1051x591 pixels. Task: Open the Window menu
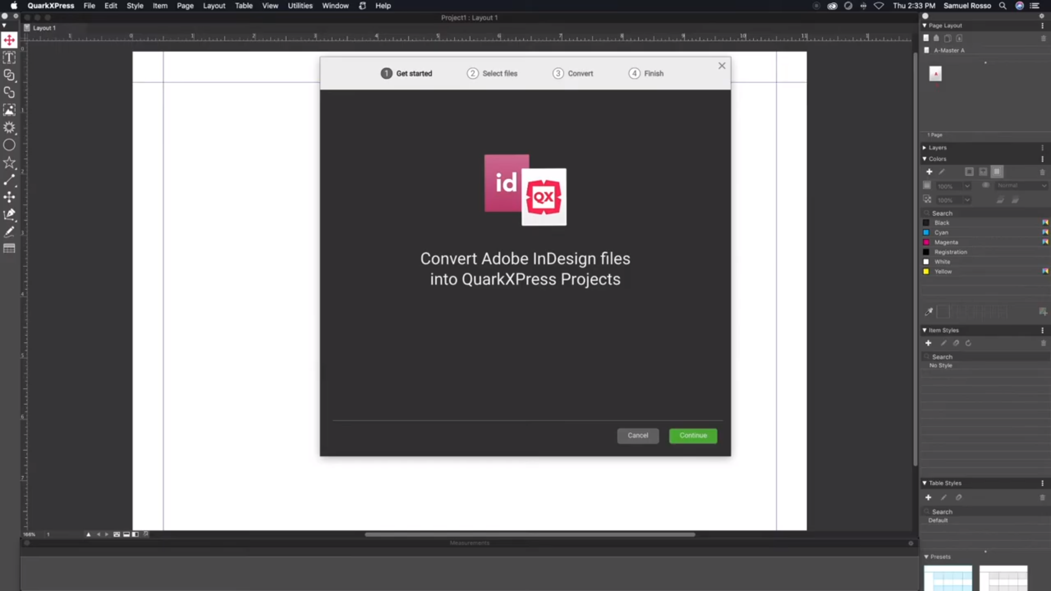[x=335, y=6]
